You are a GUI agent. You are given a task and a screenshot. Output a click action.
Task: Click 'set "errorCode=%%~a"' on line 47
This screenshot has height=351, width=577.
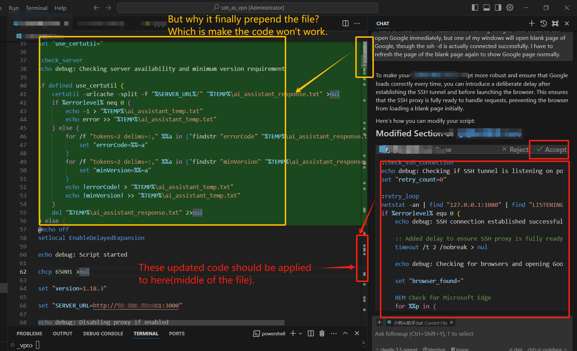point(113,145)
